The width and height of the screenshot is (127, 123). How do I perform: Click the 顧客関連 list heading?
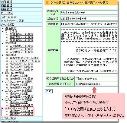[x=11, y=55]
